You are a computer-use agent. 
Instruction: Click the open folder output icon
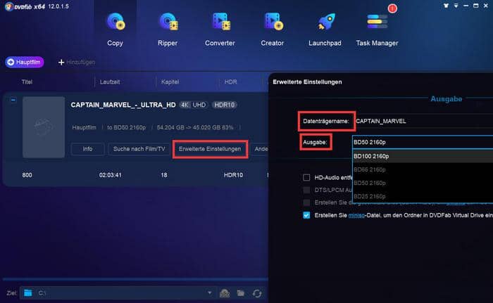coord(241,293)
